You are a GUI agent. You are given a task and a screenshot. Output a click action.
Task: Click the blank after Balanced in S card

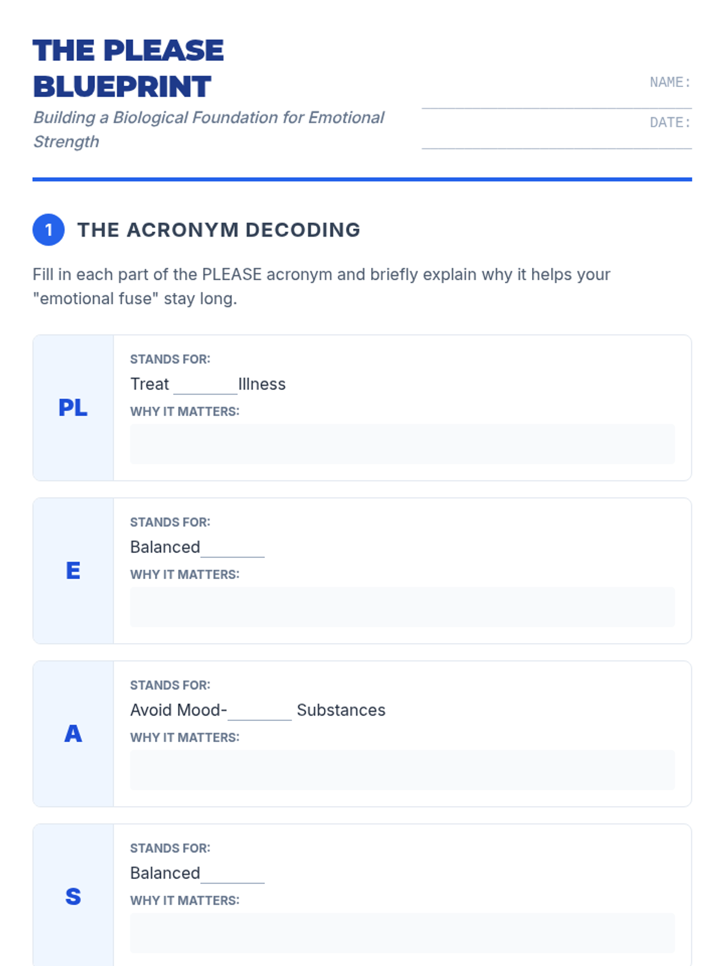click(232, 874)
